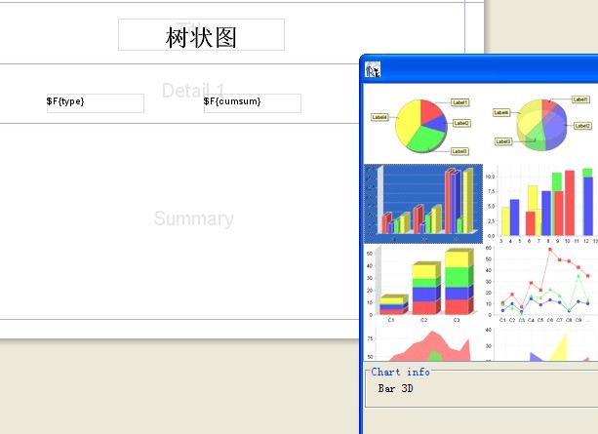Click the Detail 1 band label
The height and width of the screenshot is (434, 598).
point(193,91)
